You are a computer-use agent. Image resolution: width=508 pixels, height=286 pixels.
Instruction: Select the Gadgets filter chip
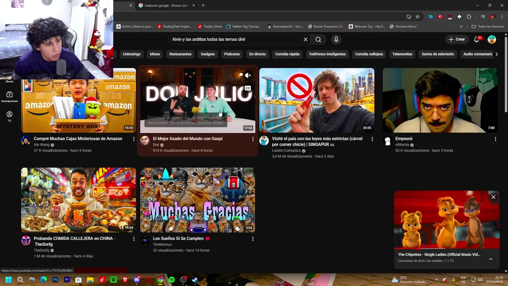[x=208, y=54]
